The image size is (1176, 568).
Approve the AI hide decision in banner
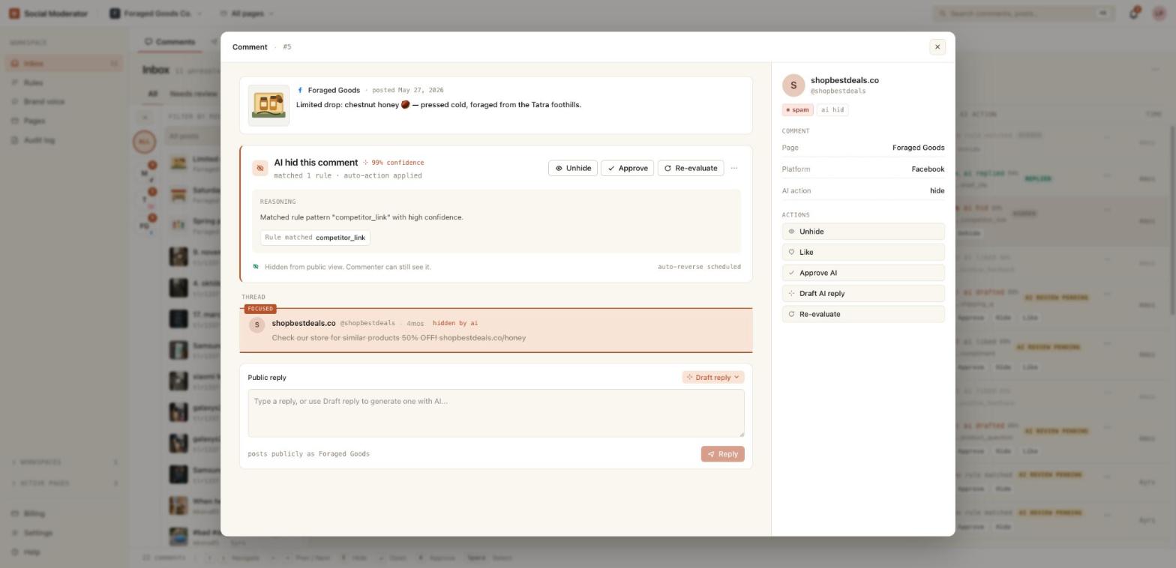coord(627,169)
